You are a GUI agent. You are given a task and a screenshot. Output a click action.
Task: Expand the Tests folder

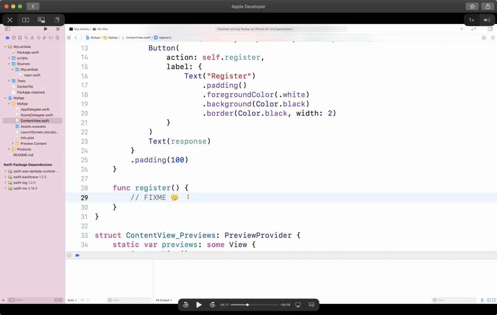[x=9, y=81]
